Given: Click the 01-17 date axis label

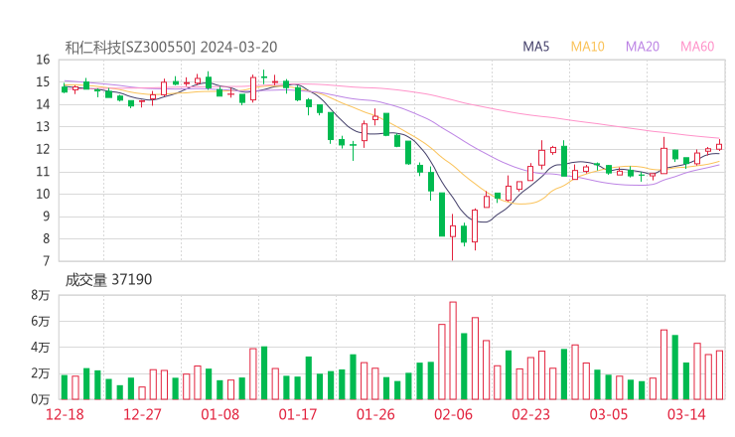Looking at the screenshot, I should (298, 414).
